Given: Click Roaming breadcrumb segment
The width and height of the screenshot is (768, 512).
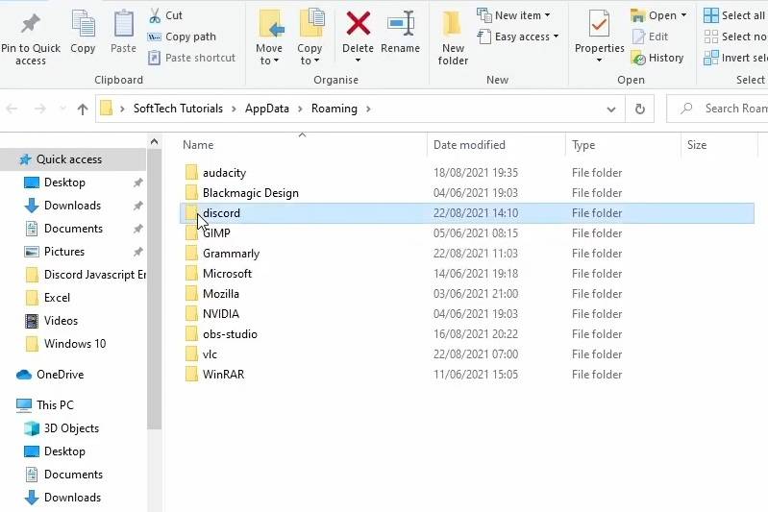Looking at the screenshot, I should pos(334,109).
